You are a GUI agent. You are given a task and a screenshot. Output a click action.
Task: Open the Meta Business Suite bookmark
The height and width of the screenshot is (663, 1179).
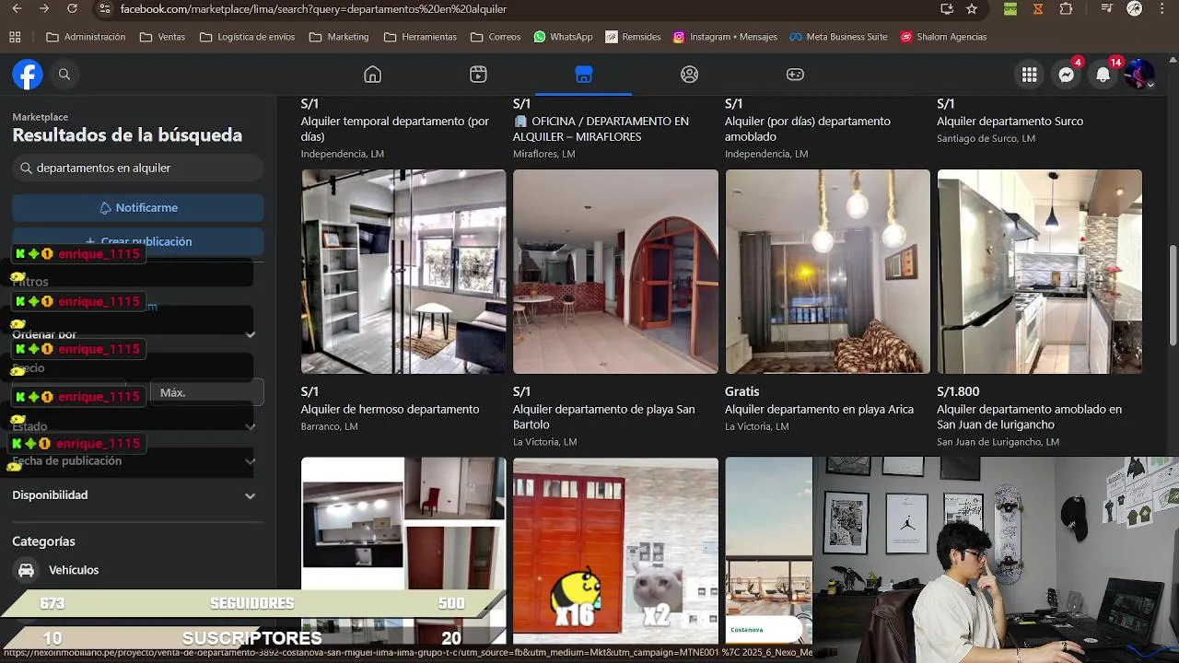coord(838,37)
